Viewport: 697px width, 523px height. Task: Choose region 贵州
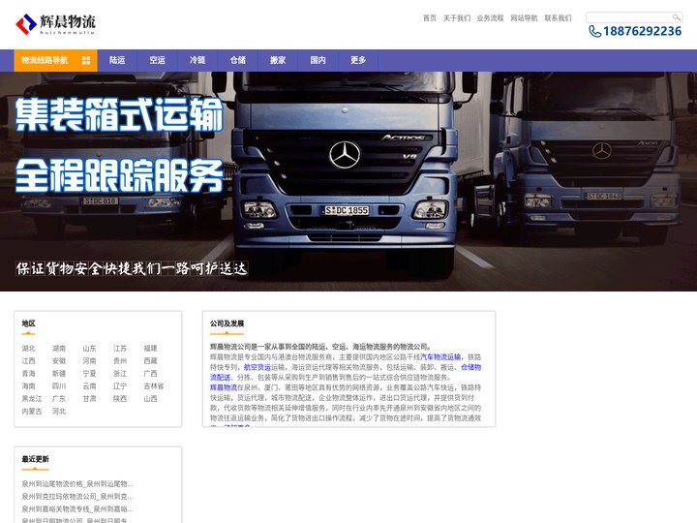[120, 360]
